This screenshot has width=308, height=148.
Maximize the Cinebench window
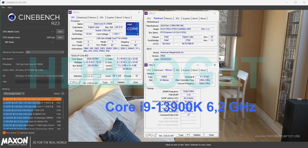(295, 2)
